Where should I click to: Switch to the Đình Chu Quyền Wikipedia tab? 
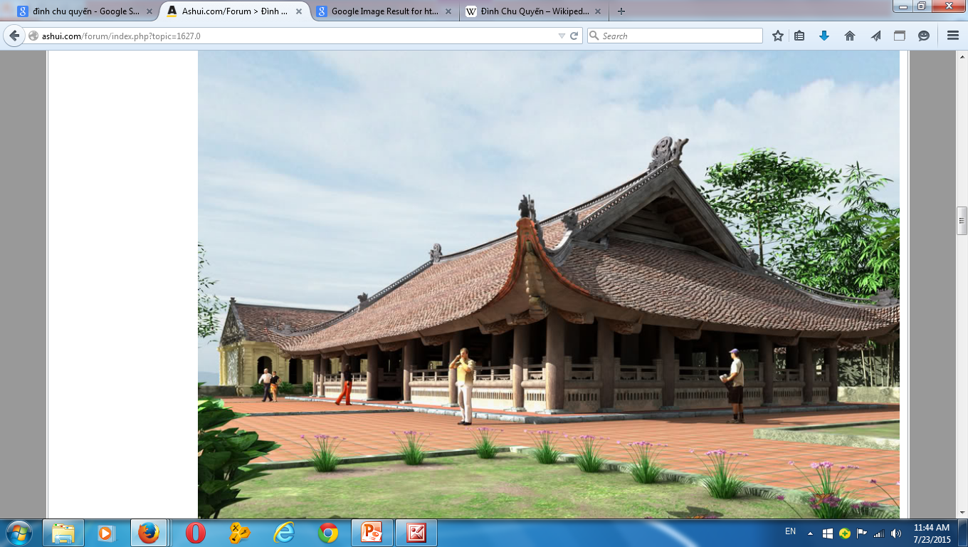pyautogui.click(x=527, y=11)
